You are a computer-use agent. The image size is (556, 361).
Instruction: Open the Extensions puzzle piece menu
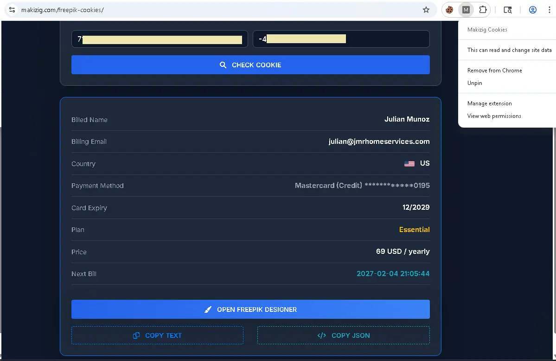pyautogui.click(x=483, y=10)
